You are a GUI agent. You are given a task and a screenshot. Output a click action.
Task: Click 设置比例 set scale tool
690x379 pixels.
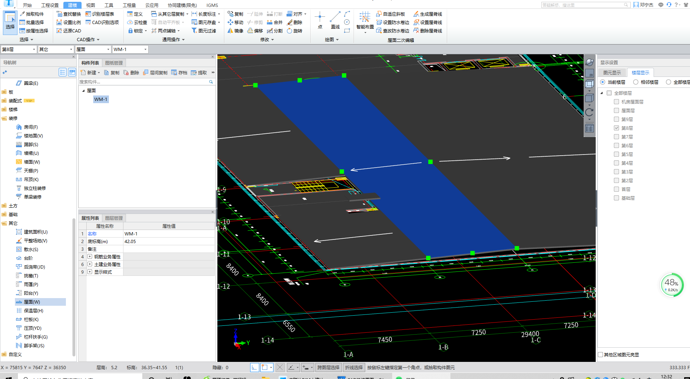pos(69,22)
